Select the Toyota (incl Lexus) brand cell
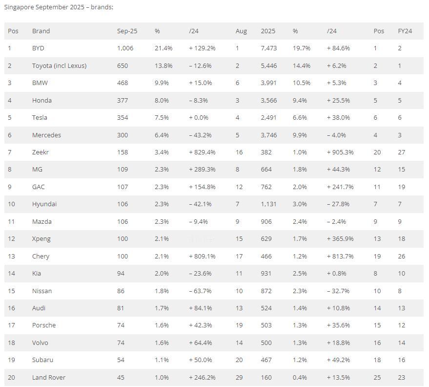 coord(59,65)
